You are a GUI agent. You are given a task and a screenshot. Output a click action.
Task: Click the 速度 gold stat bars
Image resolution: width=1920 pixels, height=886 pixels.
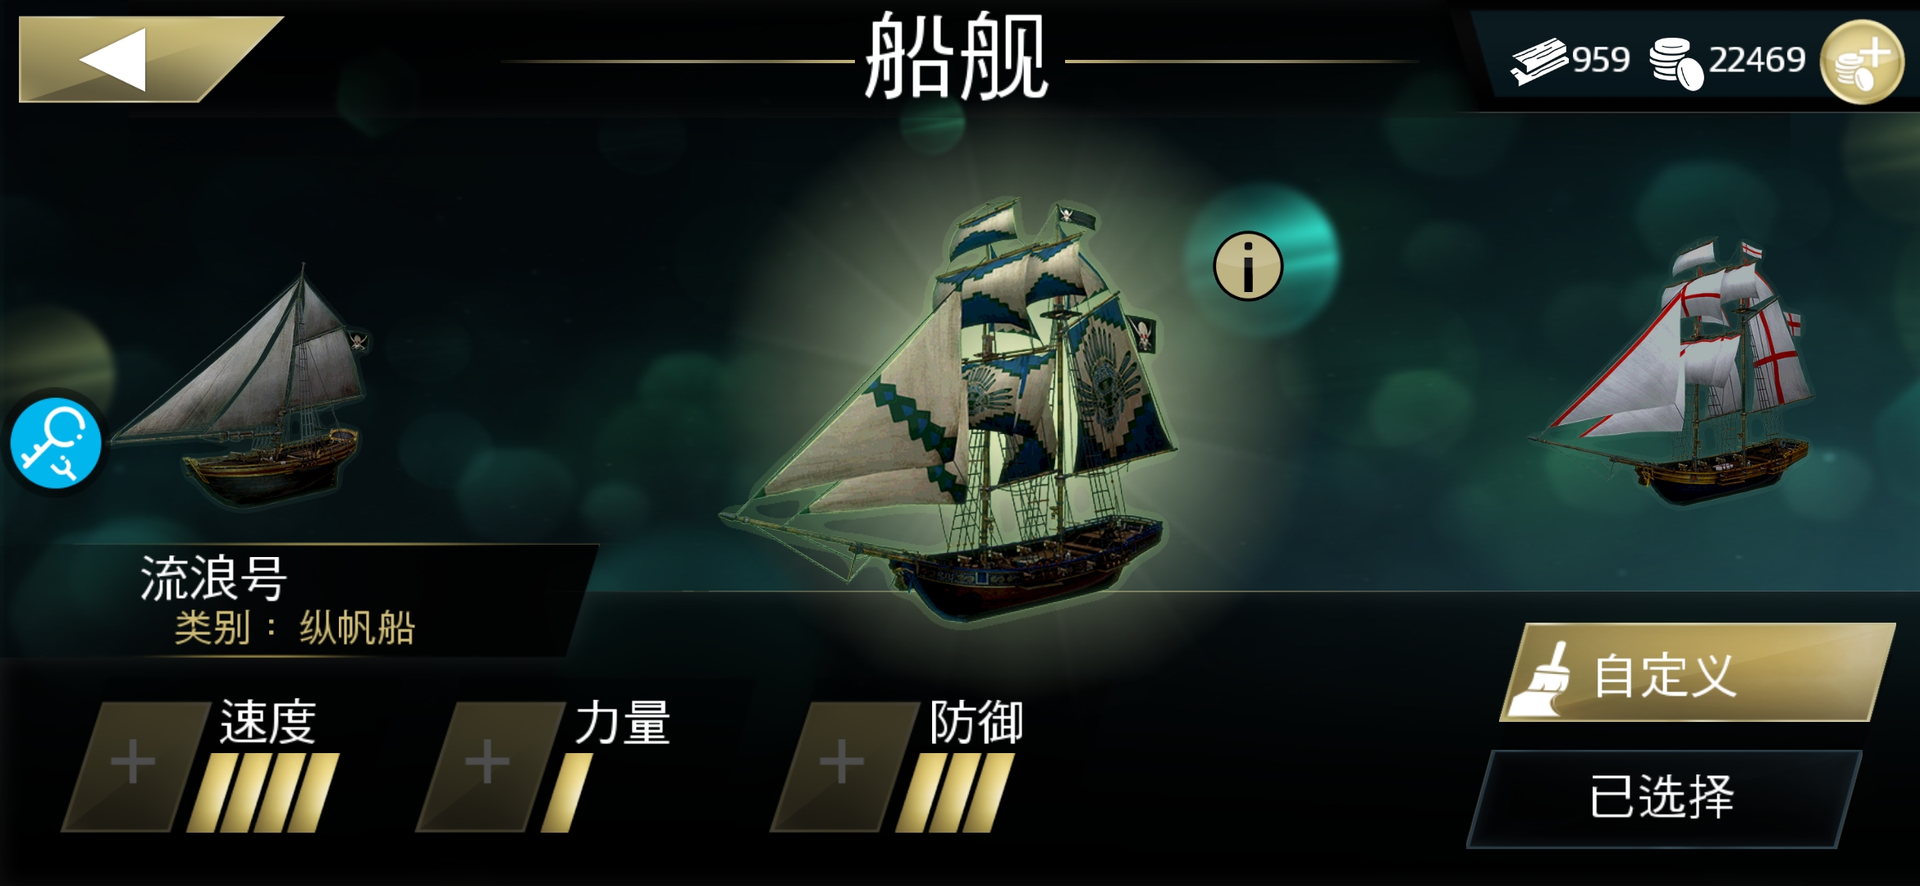point(263,792)
